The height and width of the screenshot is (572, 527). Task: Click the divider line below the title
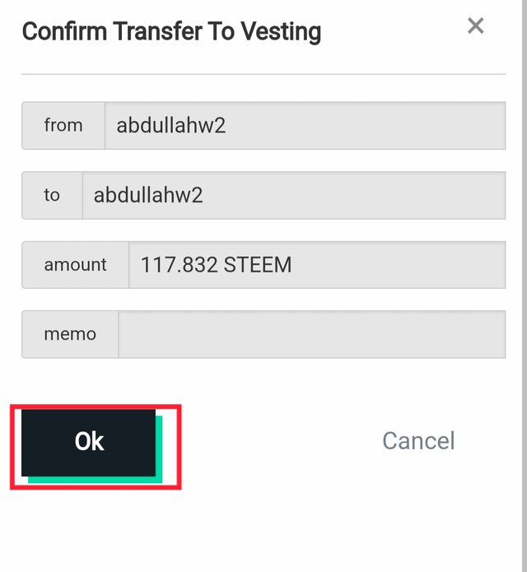click(263, 74)
